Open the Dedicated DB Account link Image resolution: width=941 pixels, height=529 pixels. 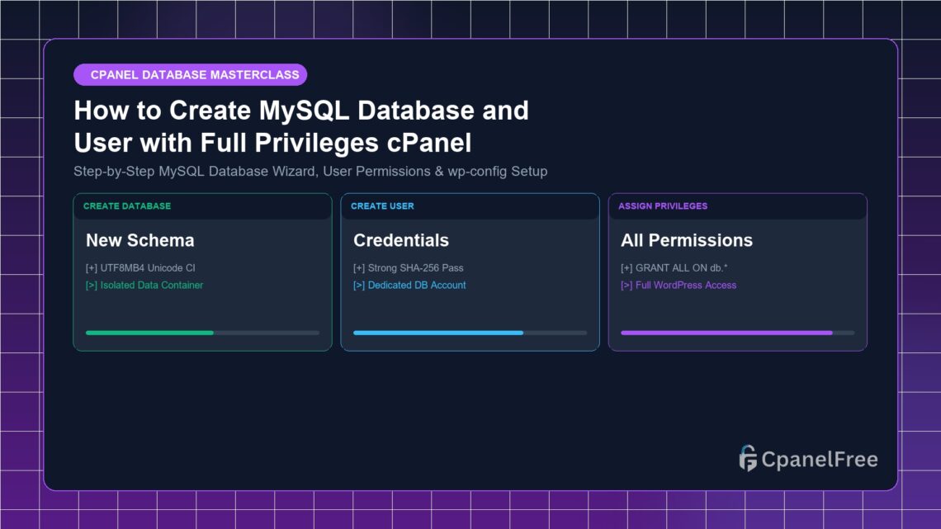[x=409, y=286]
